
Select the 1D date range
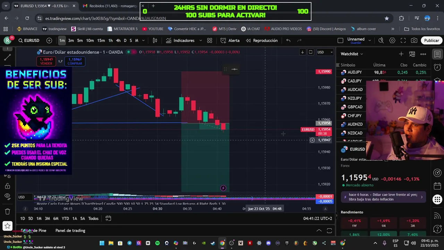click(23, 218)
